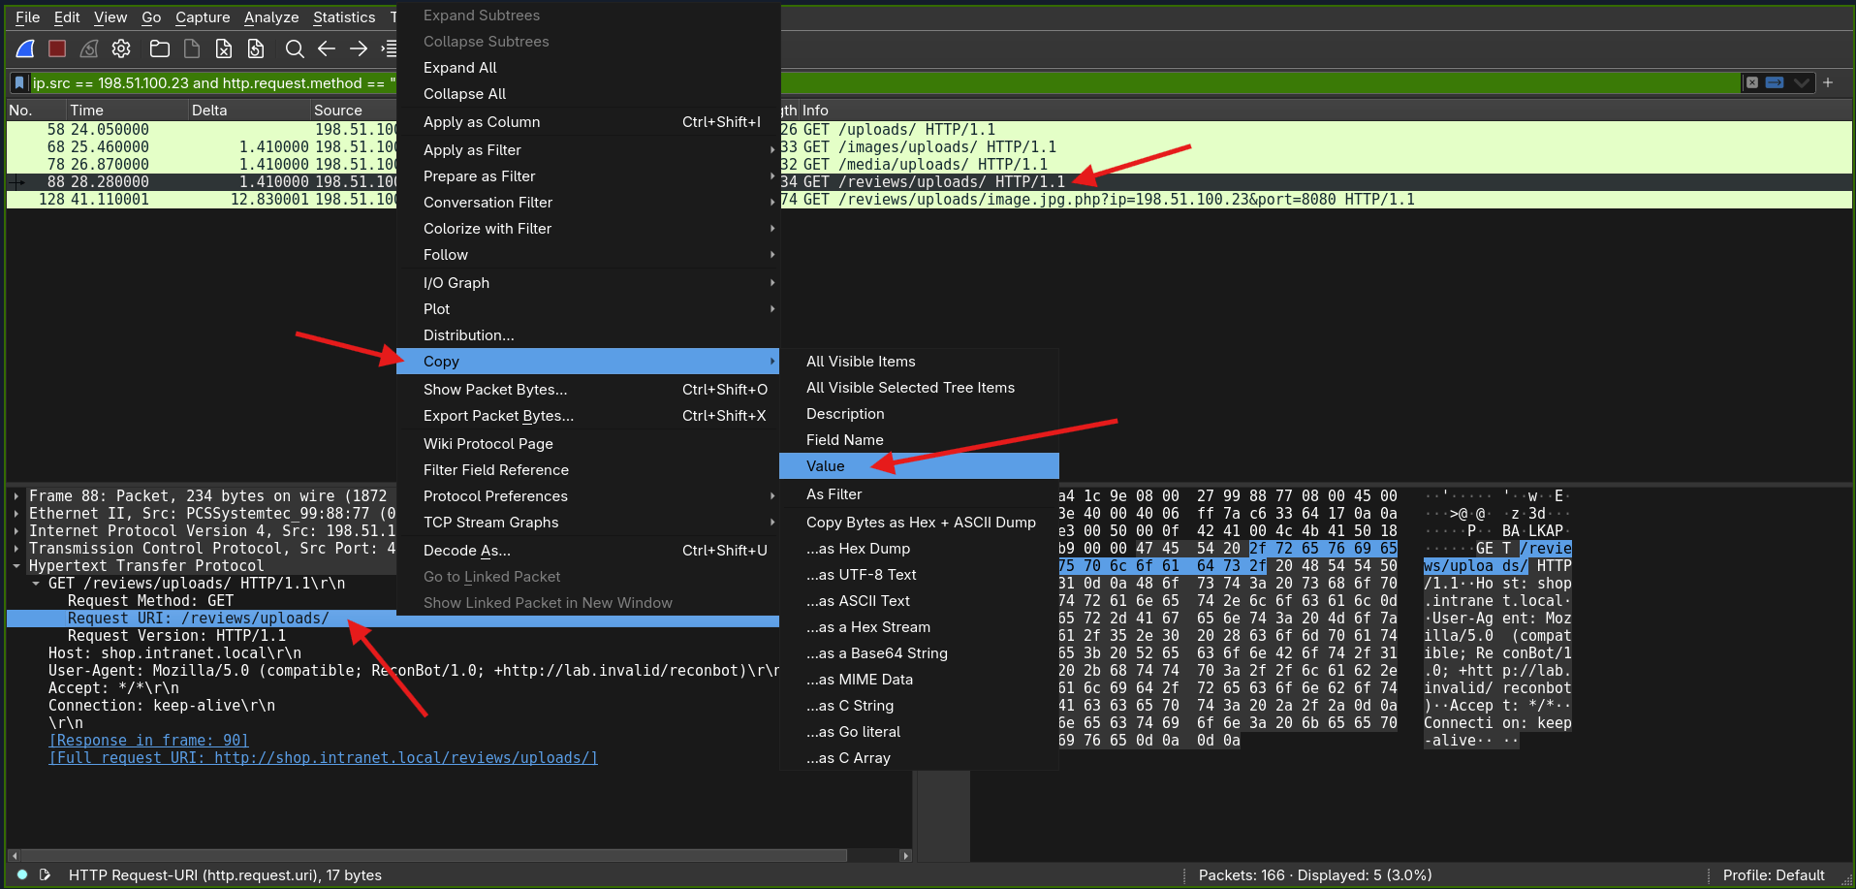Find a packet with magnifier icon
The image size is (1856, 889).
(295, 48)
